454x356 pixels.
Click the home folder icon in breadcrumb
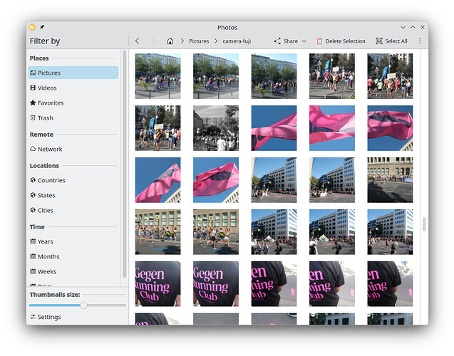coord(170,41)
